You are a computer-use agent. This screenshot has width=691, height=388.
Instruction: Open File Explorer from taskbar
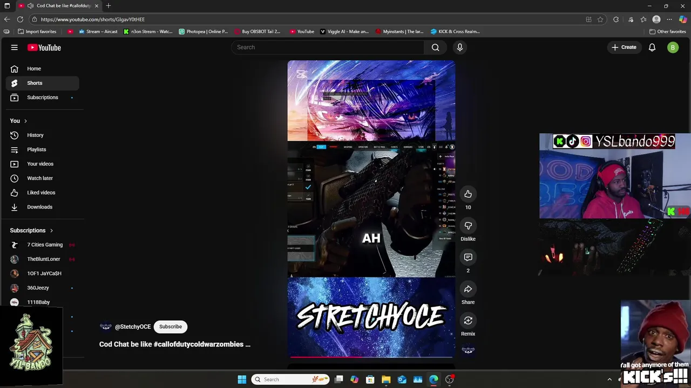pos(386,379)
